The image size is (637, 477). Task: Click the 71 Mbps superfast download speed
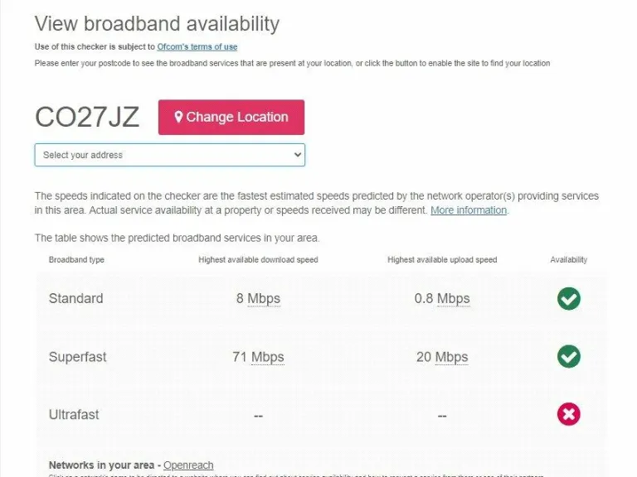tap(258, 357)
